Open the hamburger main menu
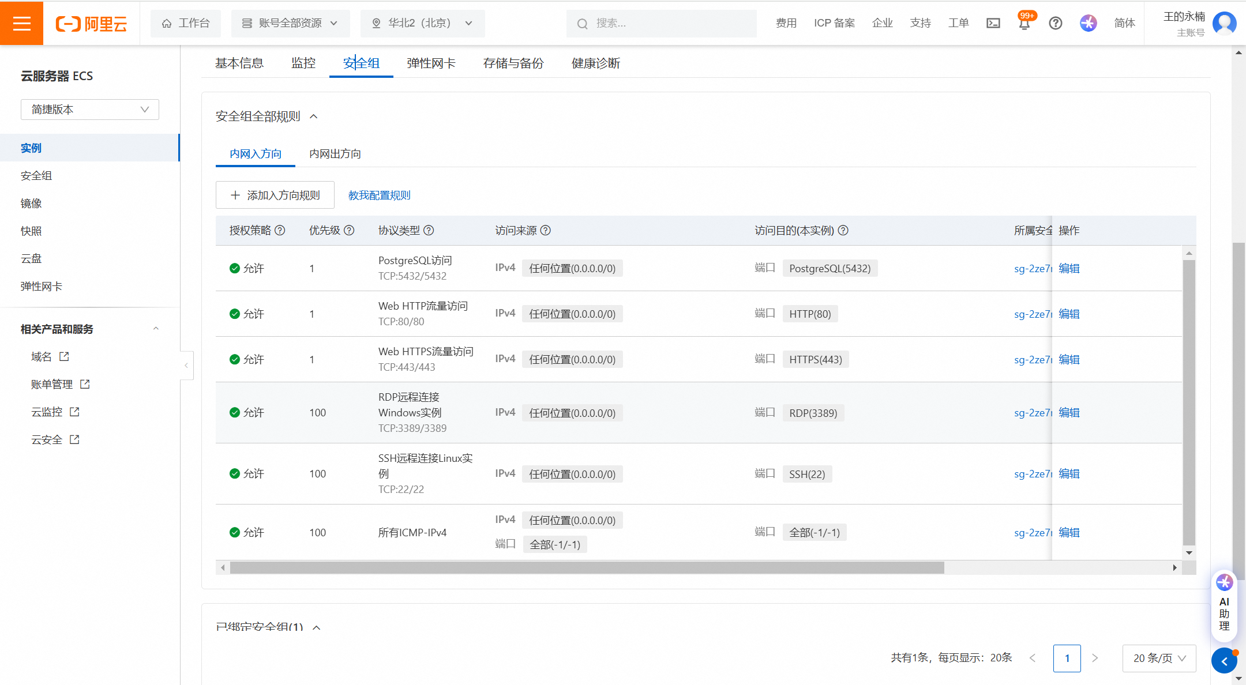Screen dimensions: 1246x685 (x=21, y=23)
